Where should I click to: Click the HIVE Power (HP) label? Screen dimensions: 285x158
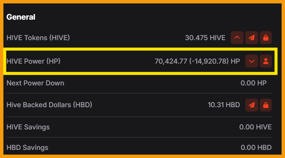tap(33, 61)
